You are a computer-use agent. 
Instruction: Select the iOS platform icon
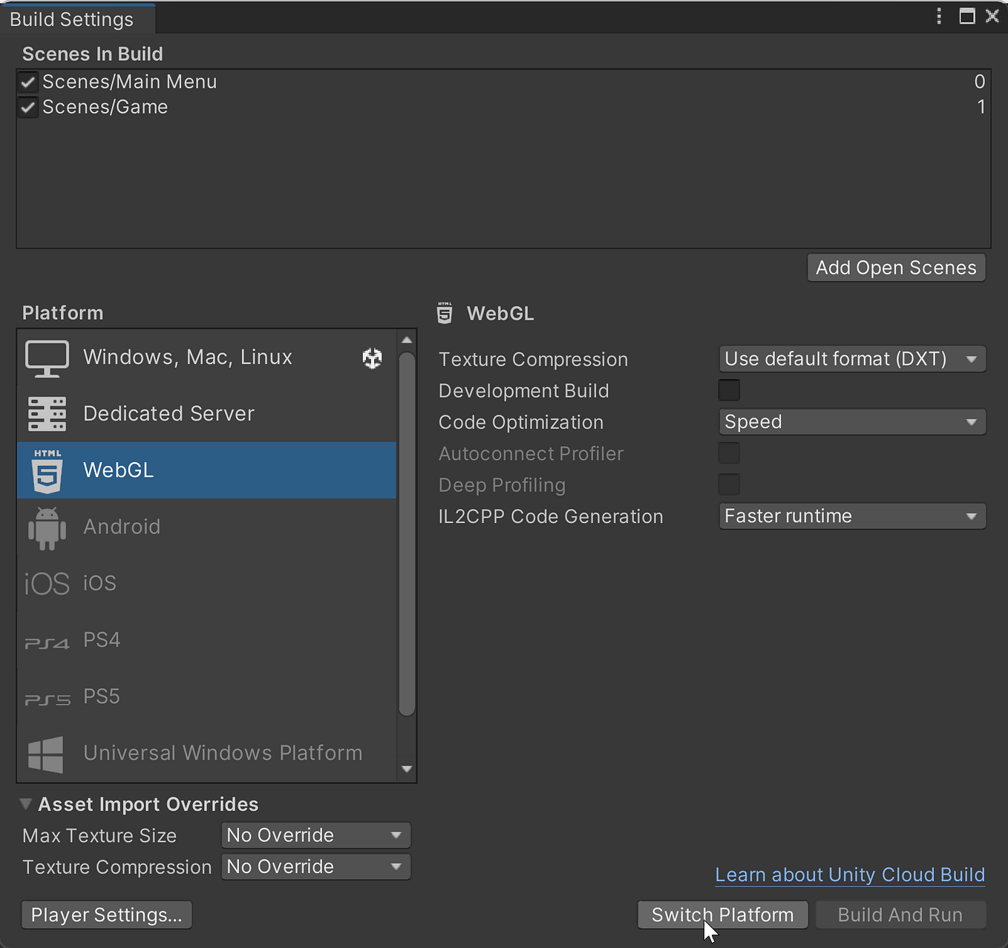46,583
